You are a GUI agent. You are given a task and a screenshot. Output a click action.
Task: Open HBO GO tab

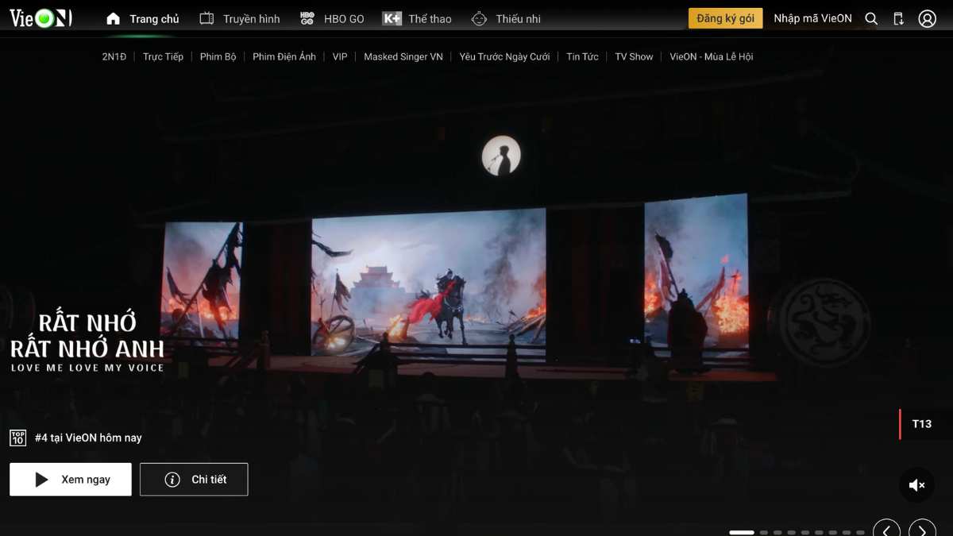pyautogui.click(x=332, y=18)
